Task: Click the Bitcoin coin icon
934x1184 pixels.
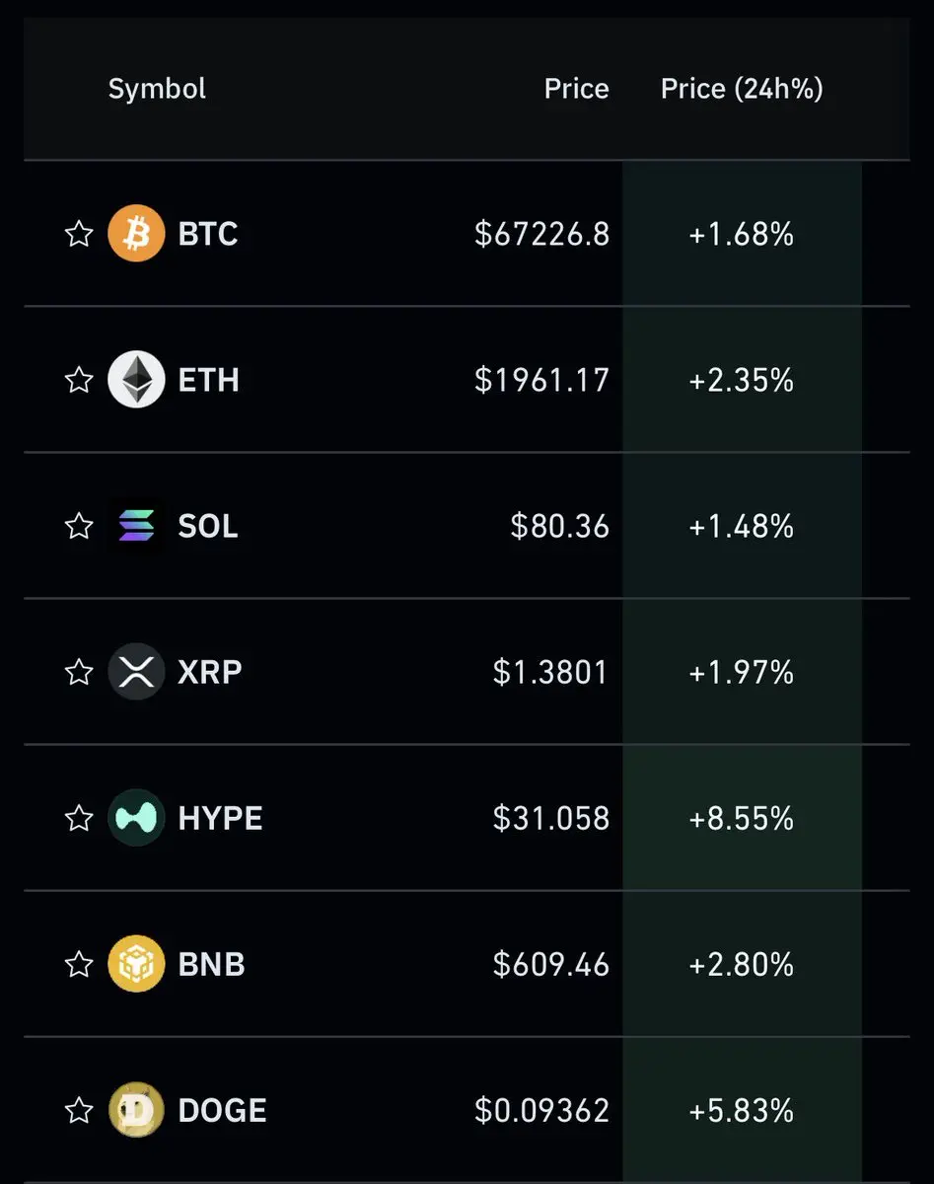Action: (136, 234)
